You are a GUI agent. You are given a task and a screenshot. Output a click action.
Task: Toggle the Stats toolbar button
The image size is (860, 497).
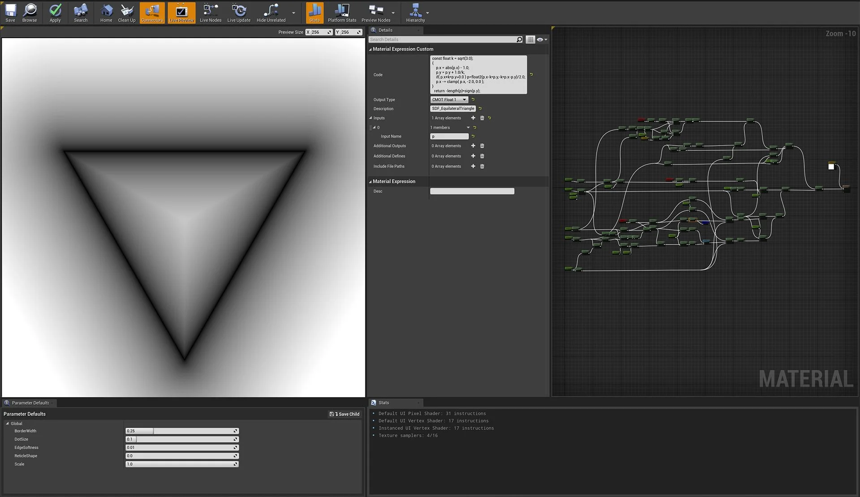point(314,13)
